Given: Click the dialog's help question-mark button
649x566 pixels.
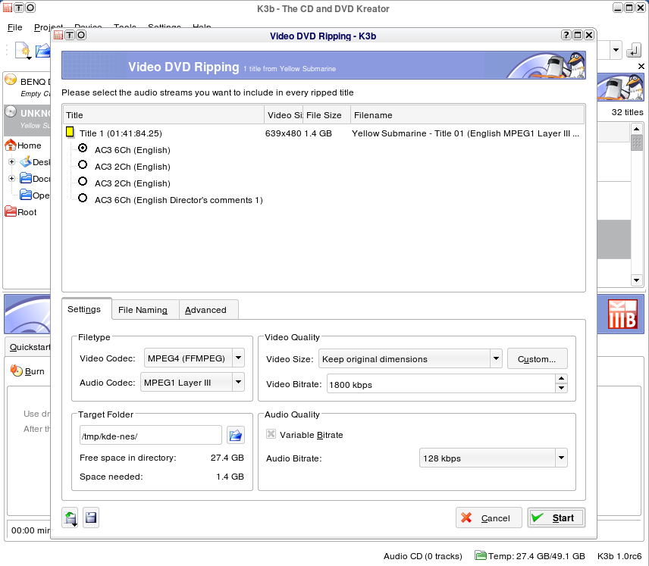Looking at the screenshot, I should coord(566,35).
